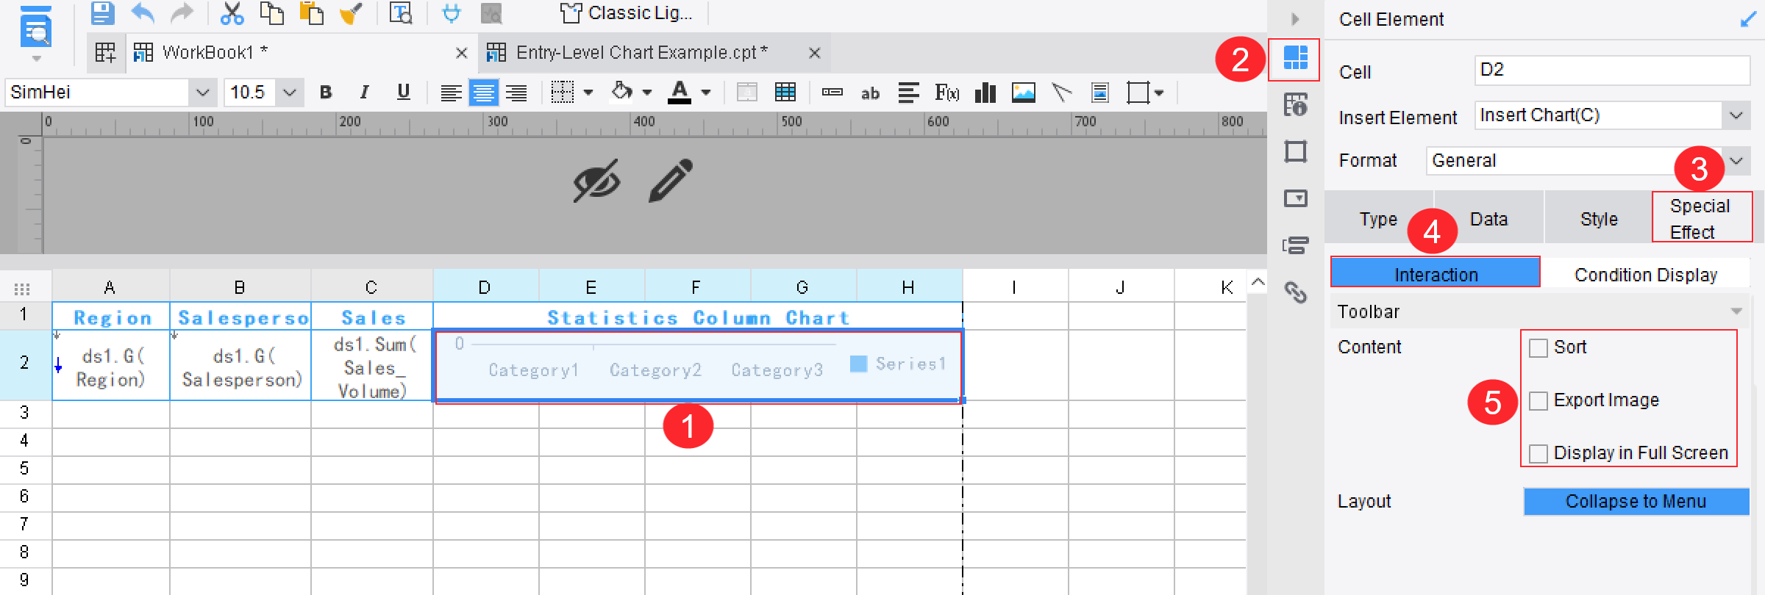Image resolution: width=1765 pixels, height=595 pixels.
Task: Apply underline formatting
Action: [x=403, y=93]
